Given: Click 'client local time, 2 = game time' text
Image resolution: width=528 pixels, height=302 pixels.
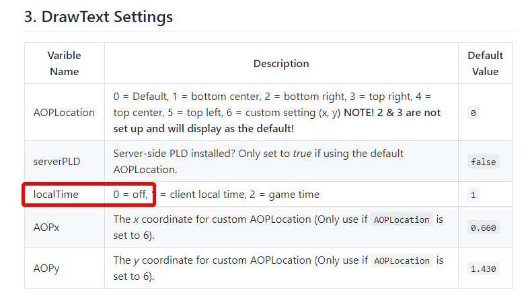Looking at the screenshot, I should tap(244, 195).
